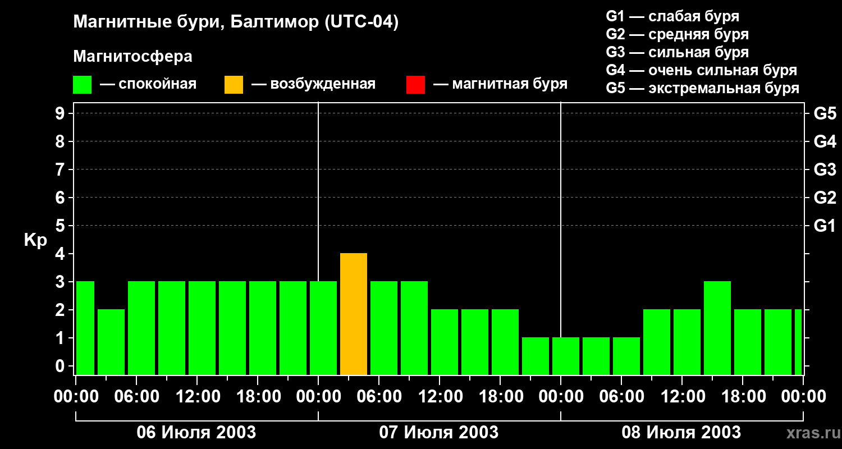This screenshot has height=449, width=842.
Task: Click the '— магнитная буря' legend label
Action: click(x=500, y=84)
